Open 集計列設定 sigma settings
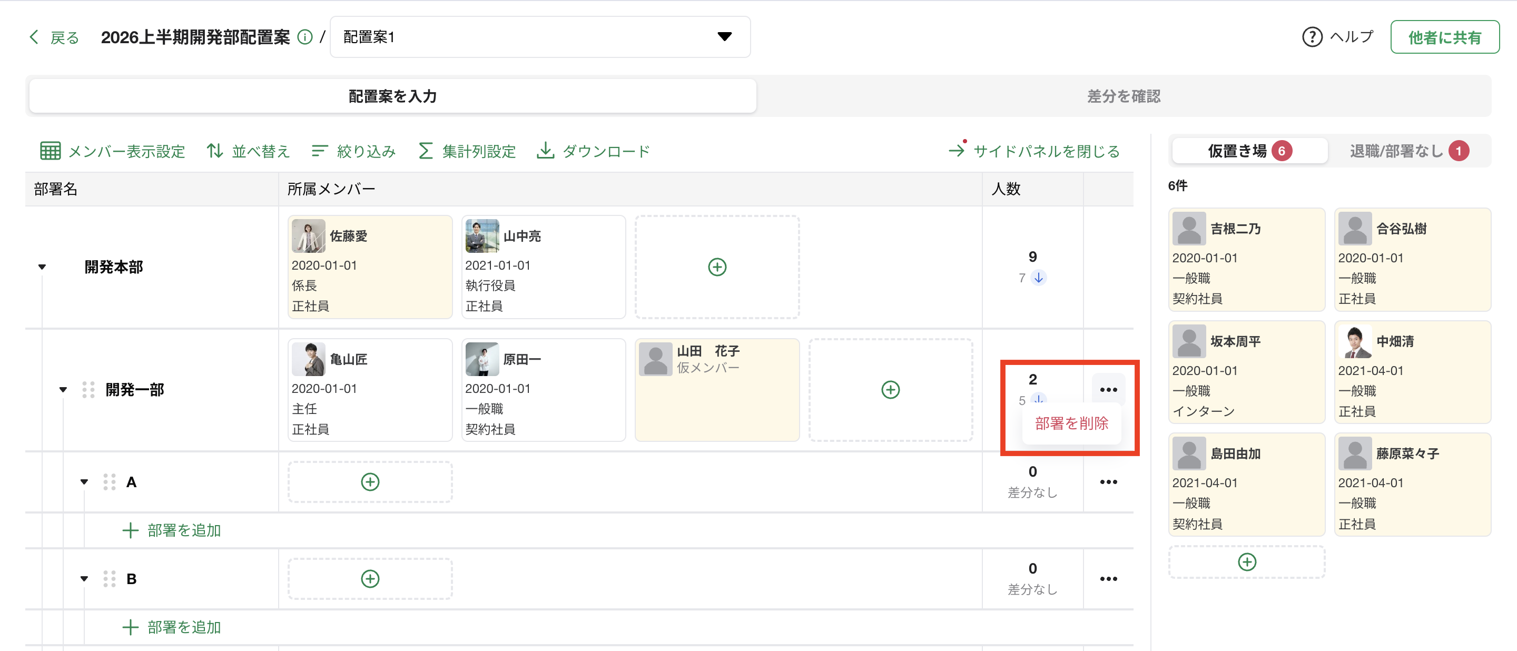The image size is (1517, 651). coord(425,151)
